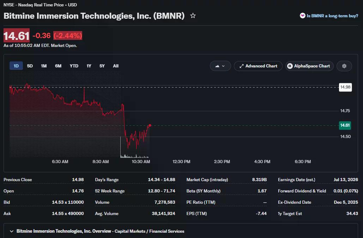Click the 12:30 PM axis label

pos(181,161)
